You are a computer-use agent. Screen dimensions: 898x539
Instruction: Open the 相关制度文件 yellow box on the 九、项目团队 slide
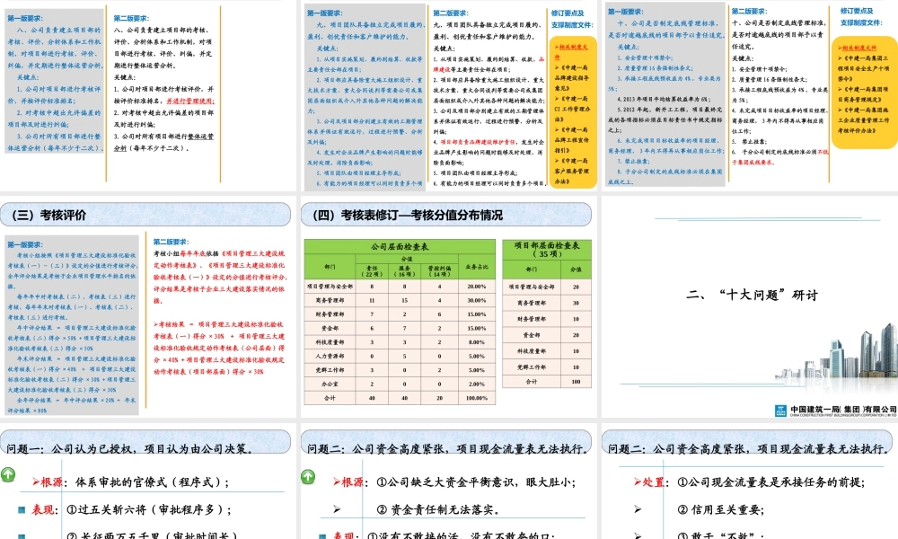coord(573,113)
